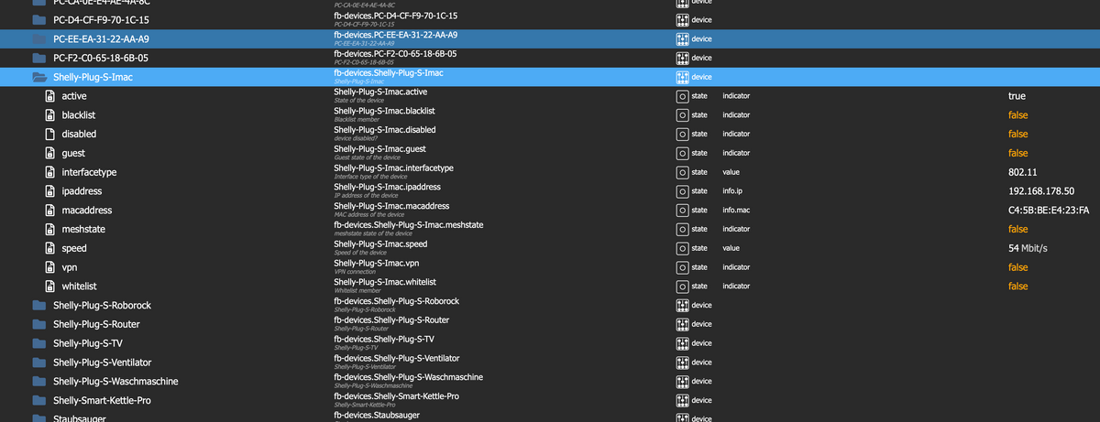Screen dimensions: 1100x422
Task: Click device type icon in Shelly-Plug-S-Waschmaschine row
Action: (681, 382)
